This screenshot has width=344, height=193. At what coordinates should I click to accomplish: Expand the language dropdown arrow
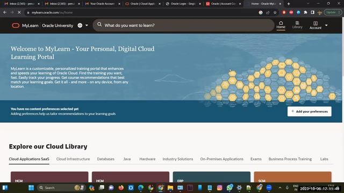(x=87, y=25)
